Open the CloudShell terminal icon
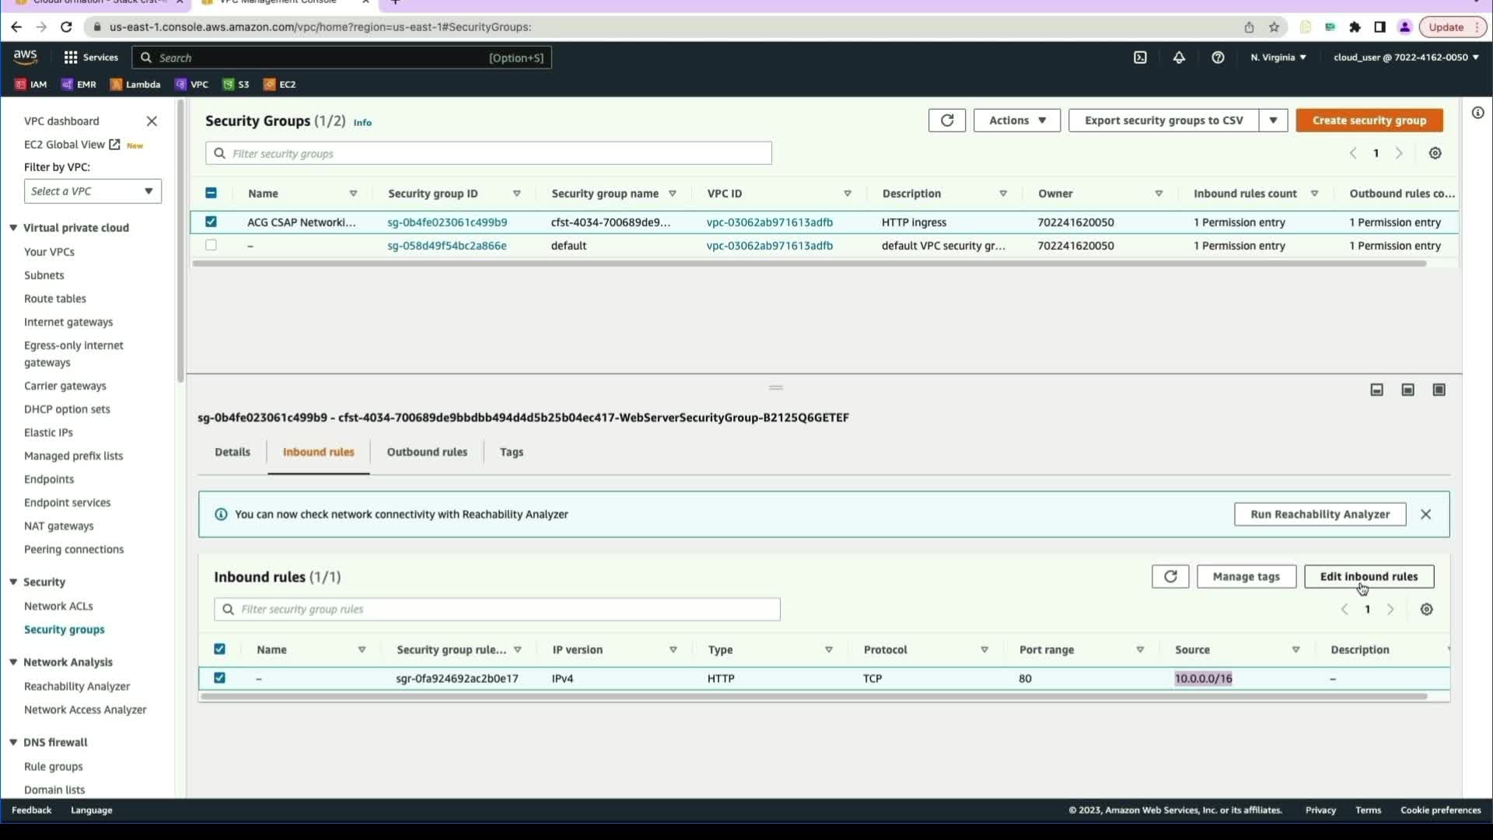The image size is (1493, 840). [1140, 58]
